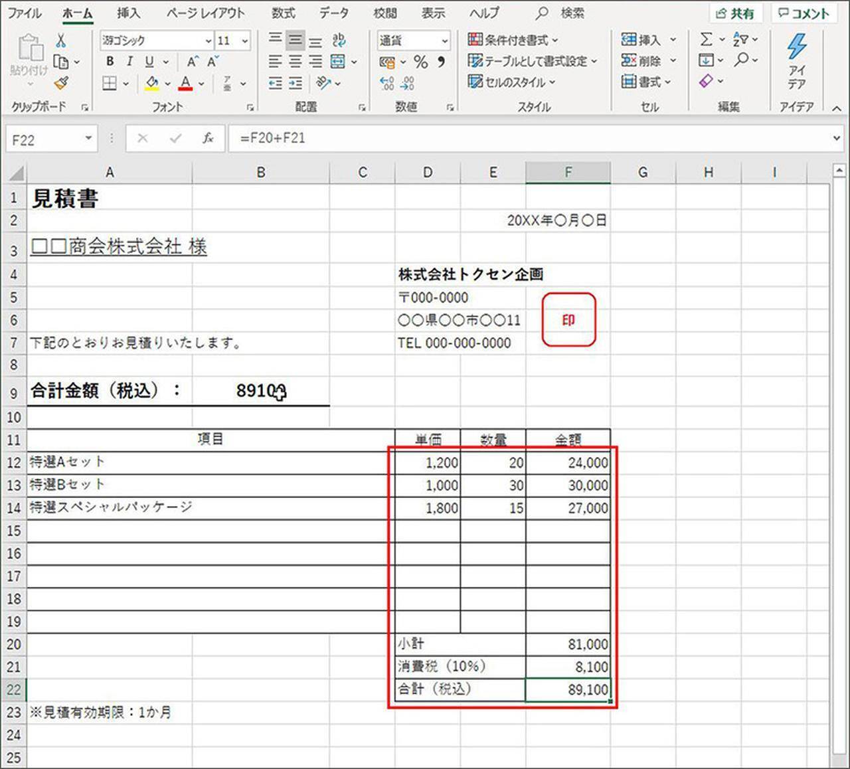Open the font size 11 dropdown

[244, 41]
